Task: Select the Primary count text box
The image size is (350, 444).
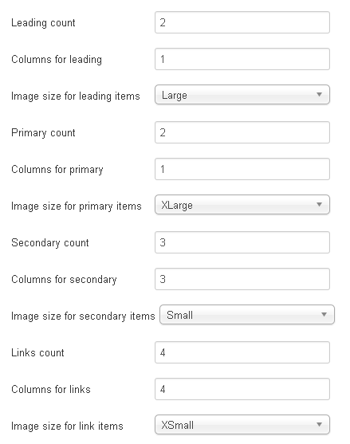Action: pos(242,132)
